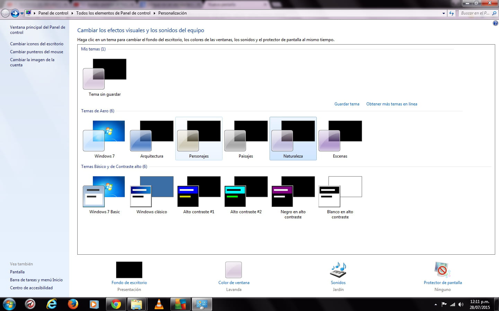Click the search magnifier icon
Screen dimensions: 499x311
coord(494,13)
